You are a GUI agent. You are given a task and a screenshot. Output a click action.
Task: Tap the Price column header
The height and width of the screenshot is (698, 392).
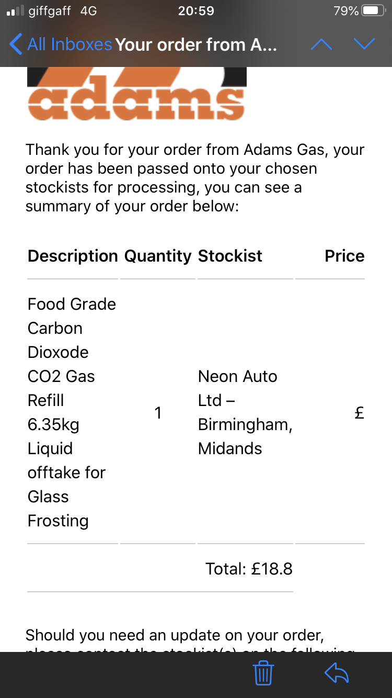(x=344, y=256)
